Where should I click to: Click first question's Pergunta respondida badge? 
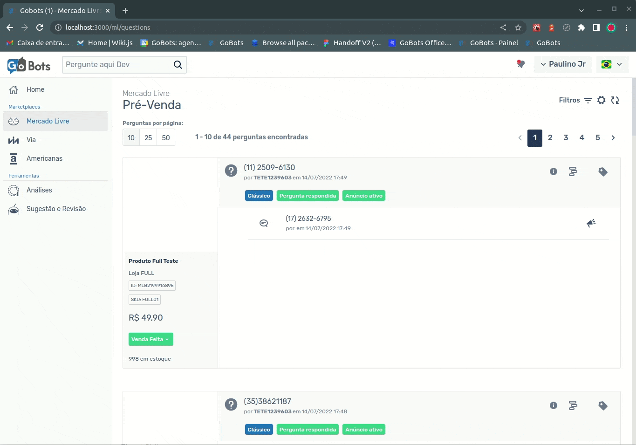308,196
